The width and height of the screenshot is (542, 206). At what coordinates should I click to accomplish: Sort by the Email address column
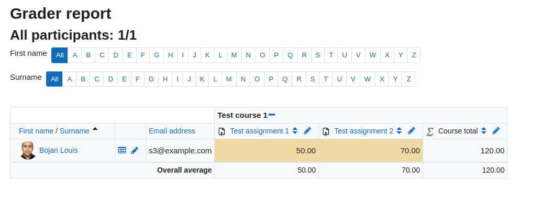coord(172,131)
